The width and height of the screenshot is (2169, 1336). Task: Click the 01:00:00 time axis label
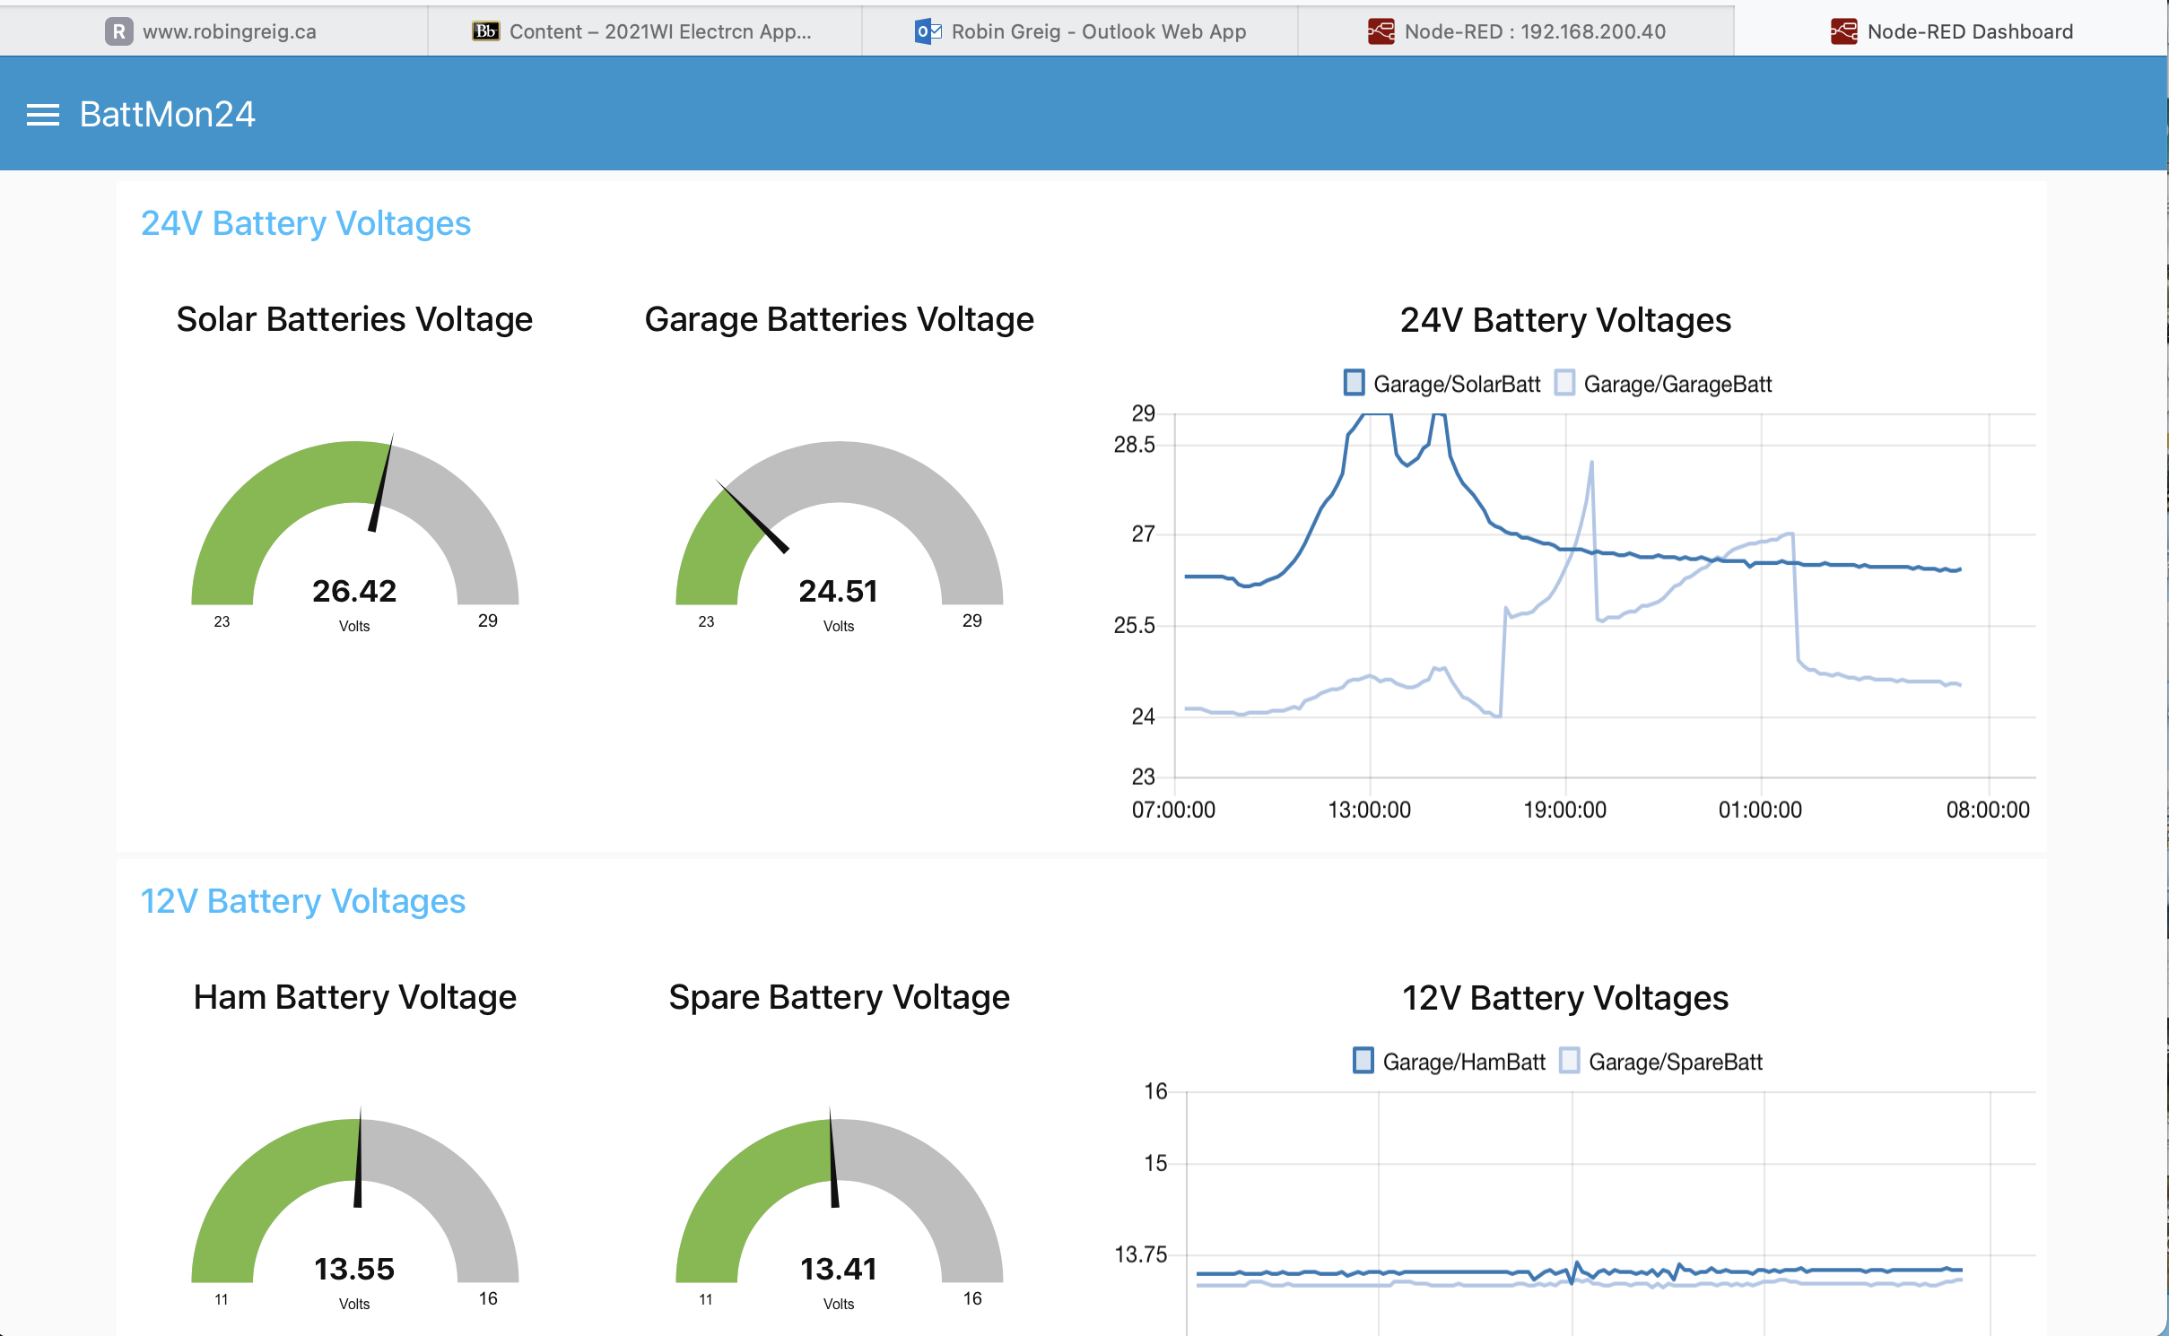[1760, 810]
